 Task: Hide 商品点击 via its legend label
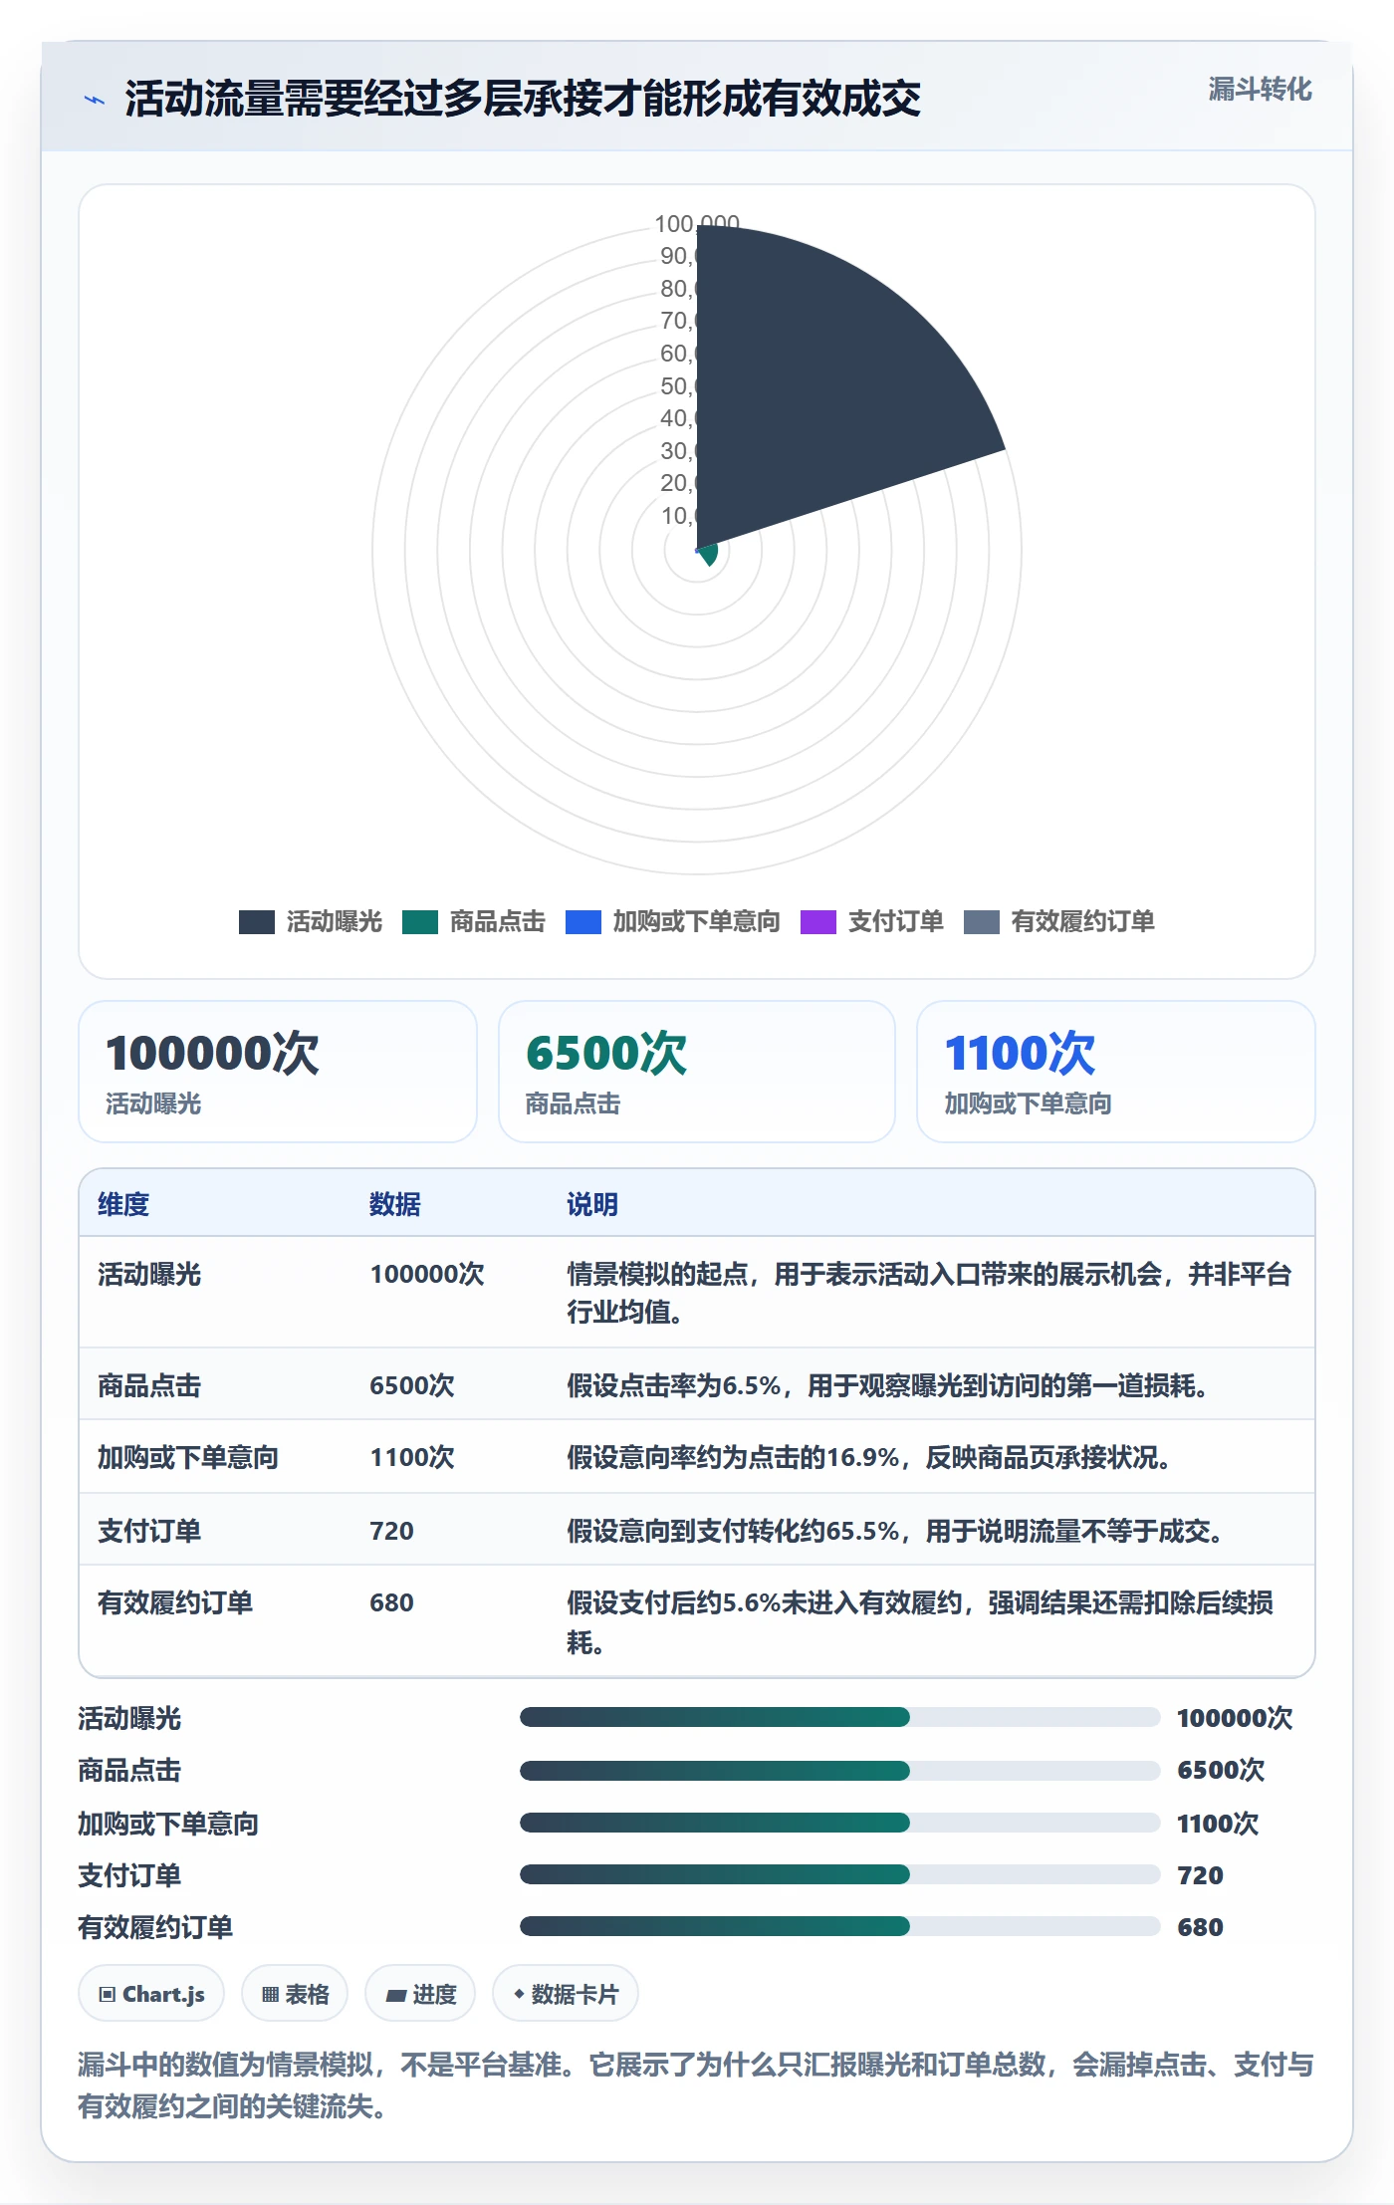pos(498,922)
